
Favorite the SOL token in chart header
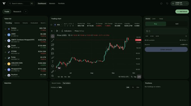(51, 25)
